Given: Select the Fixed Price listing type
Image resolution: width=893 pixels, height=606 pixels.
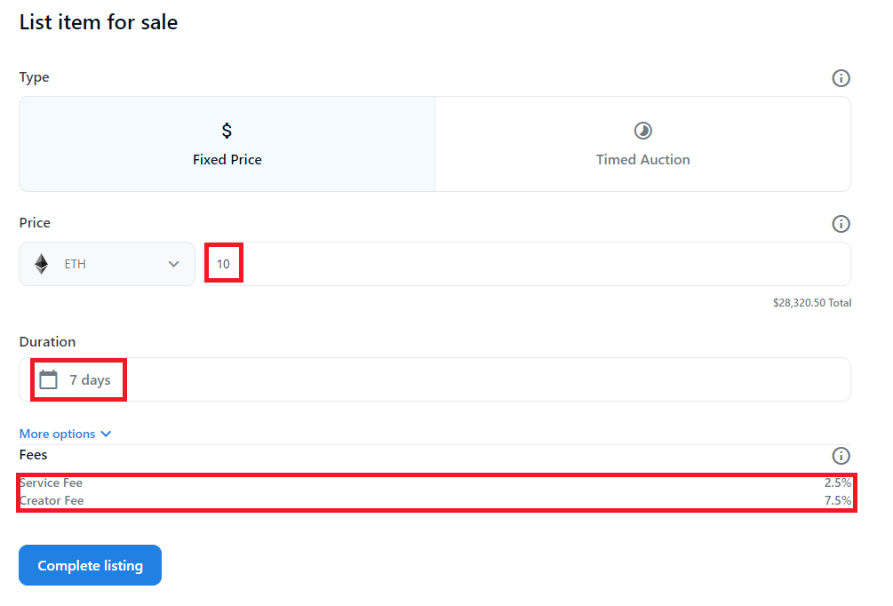Looking at the screenshot, I should click(227, 144).
